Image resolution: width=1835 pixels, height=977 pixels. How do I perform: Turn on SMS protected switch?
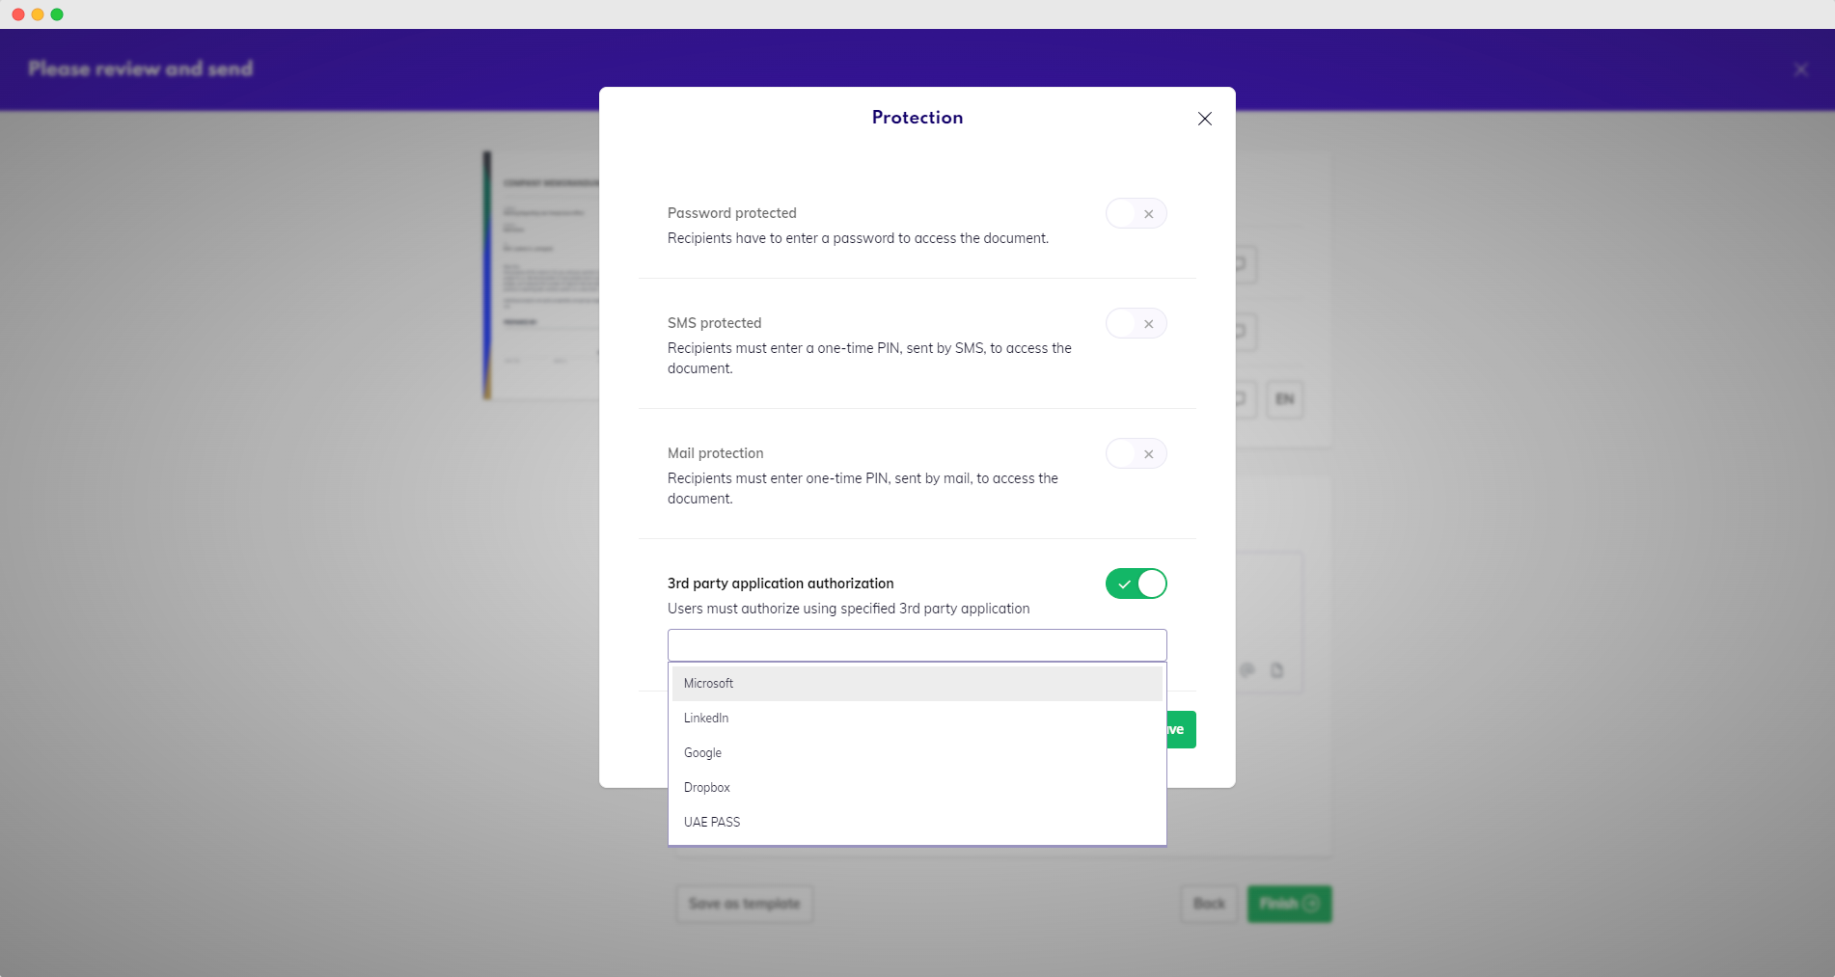coord(1136,324)
